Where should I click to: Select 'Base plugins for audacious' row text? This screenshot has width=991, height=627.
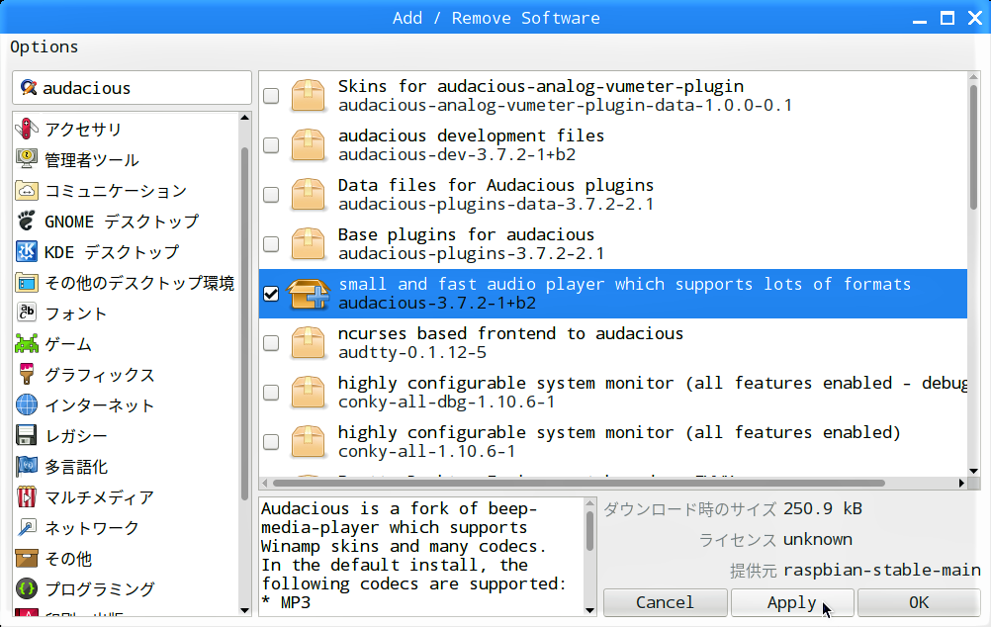pyautogui.click(x=466, y=234)
